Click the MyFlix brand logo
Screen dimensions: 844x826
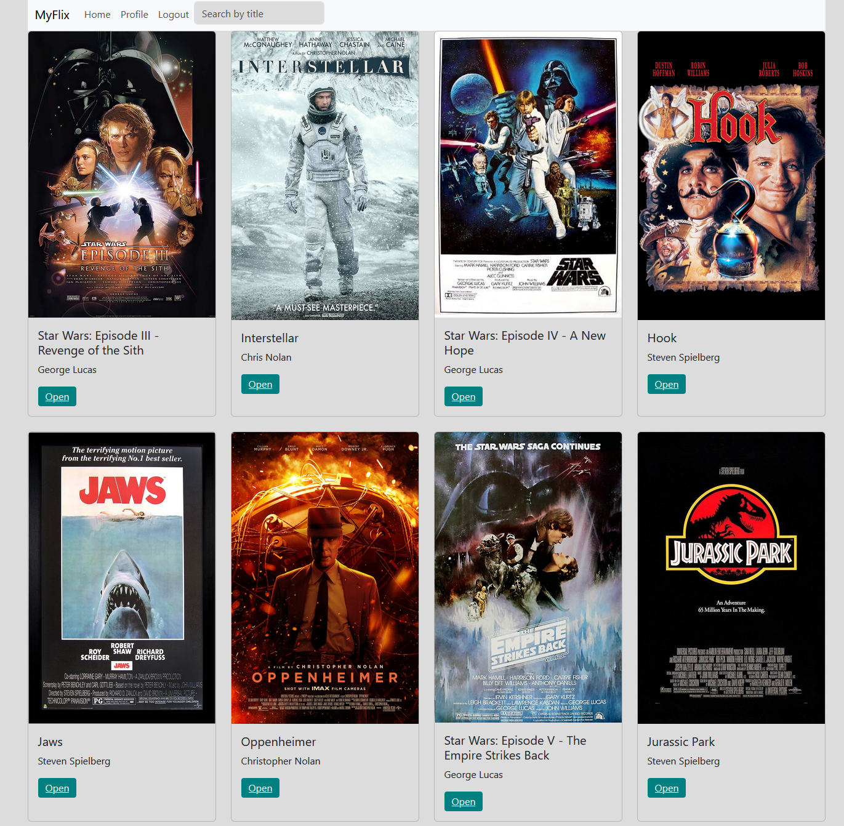pyautogui.click(x=52, y=15)
